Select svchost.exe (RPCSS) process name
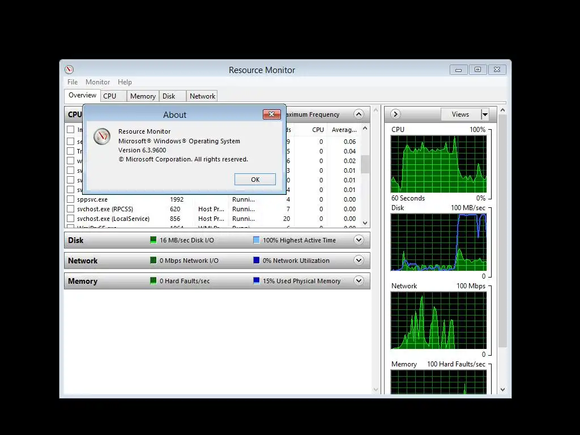The width and height of the screenshot is (580, 435). pyautogui.click(x=105, y=209)
